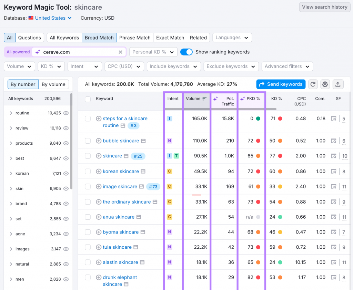Toggle Show ranking keywords switch
This screenshot has height=290, width=353.
[186, 52]
